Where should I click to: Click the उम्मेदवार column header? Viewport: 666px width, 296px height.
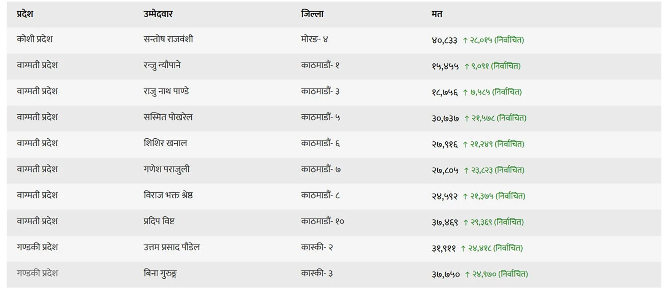[x=158, y=14]
